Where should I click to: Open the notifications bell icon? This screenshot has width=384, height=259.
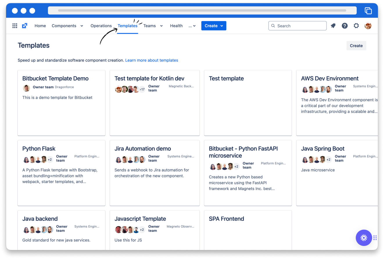tap(333, 26)
